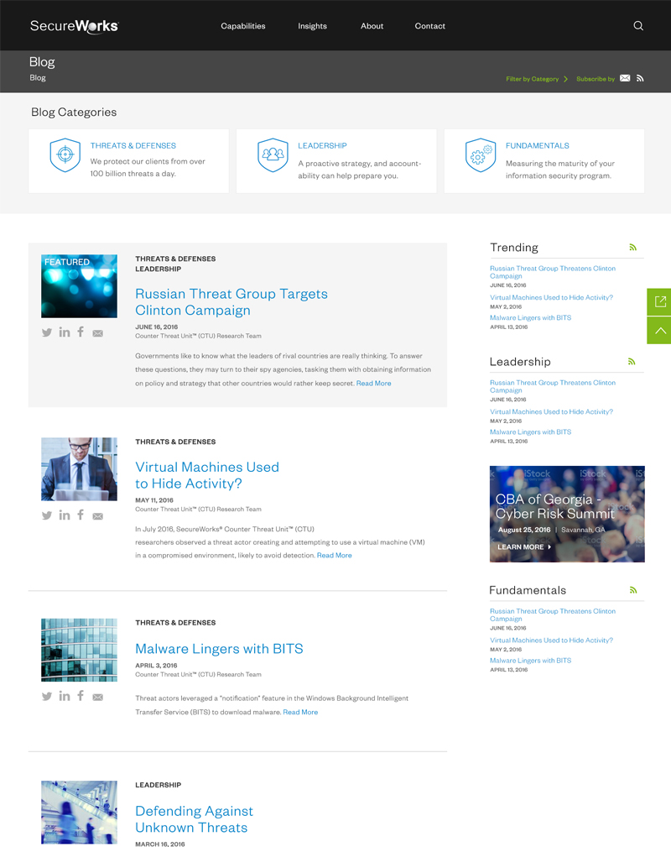Open the search magnifier icon
The width and height of the screenshot is (671, 847).
pyautogui.click(x=638, y=26)
